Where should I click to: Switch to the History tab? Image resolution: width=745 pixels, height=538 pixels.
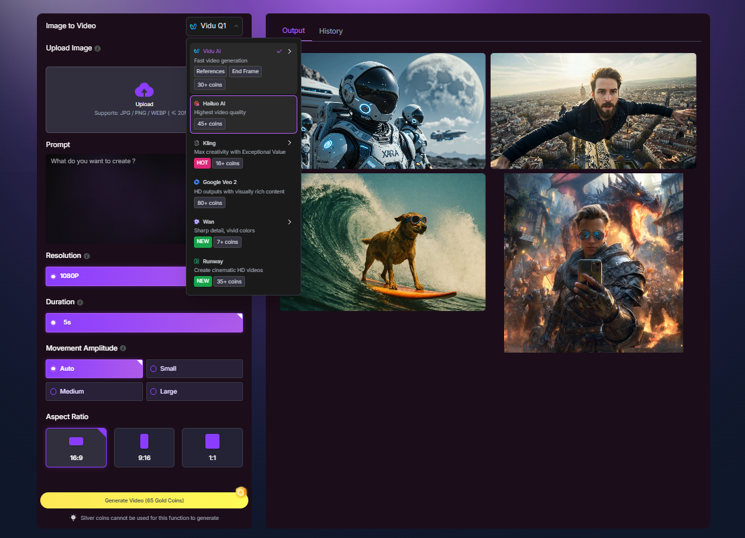point(331,31)
